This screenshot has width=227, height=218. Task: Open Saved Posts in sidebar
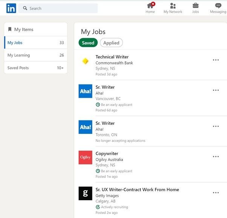[x=18, y=68]
